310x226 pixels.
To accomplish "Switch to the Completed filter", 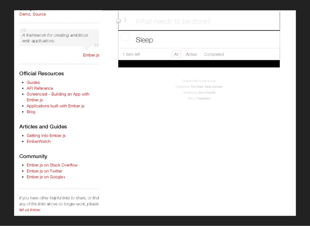I will (214, 54).
